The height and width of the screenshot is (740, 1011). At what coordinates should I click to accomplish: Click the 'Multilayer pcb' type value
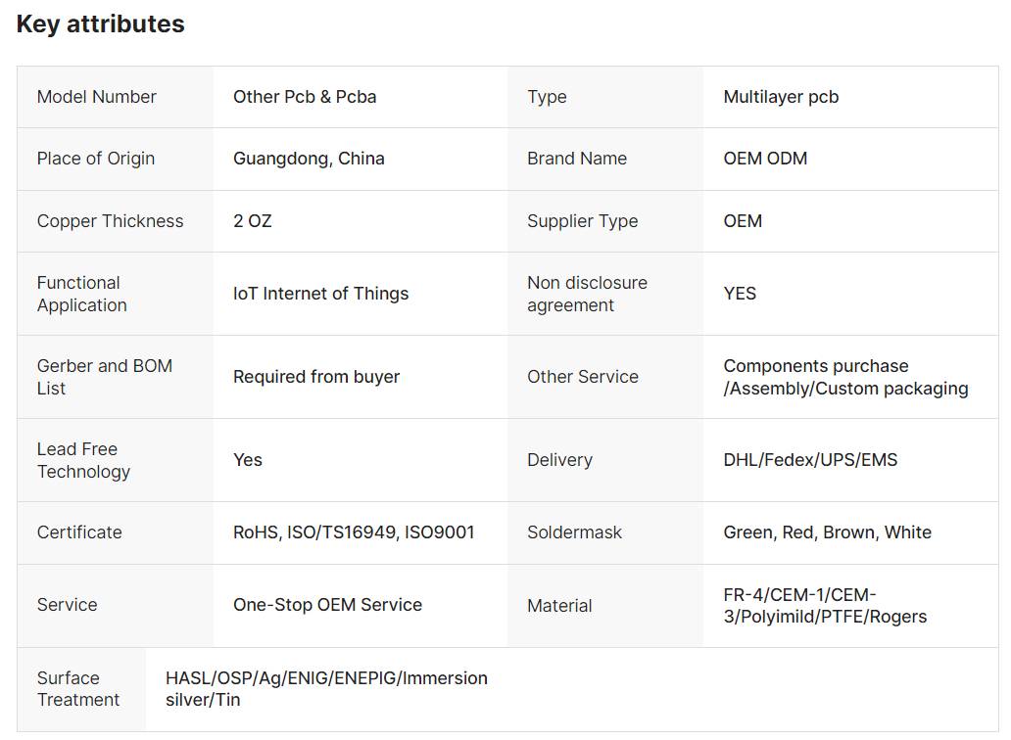click(781, 97)
